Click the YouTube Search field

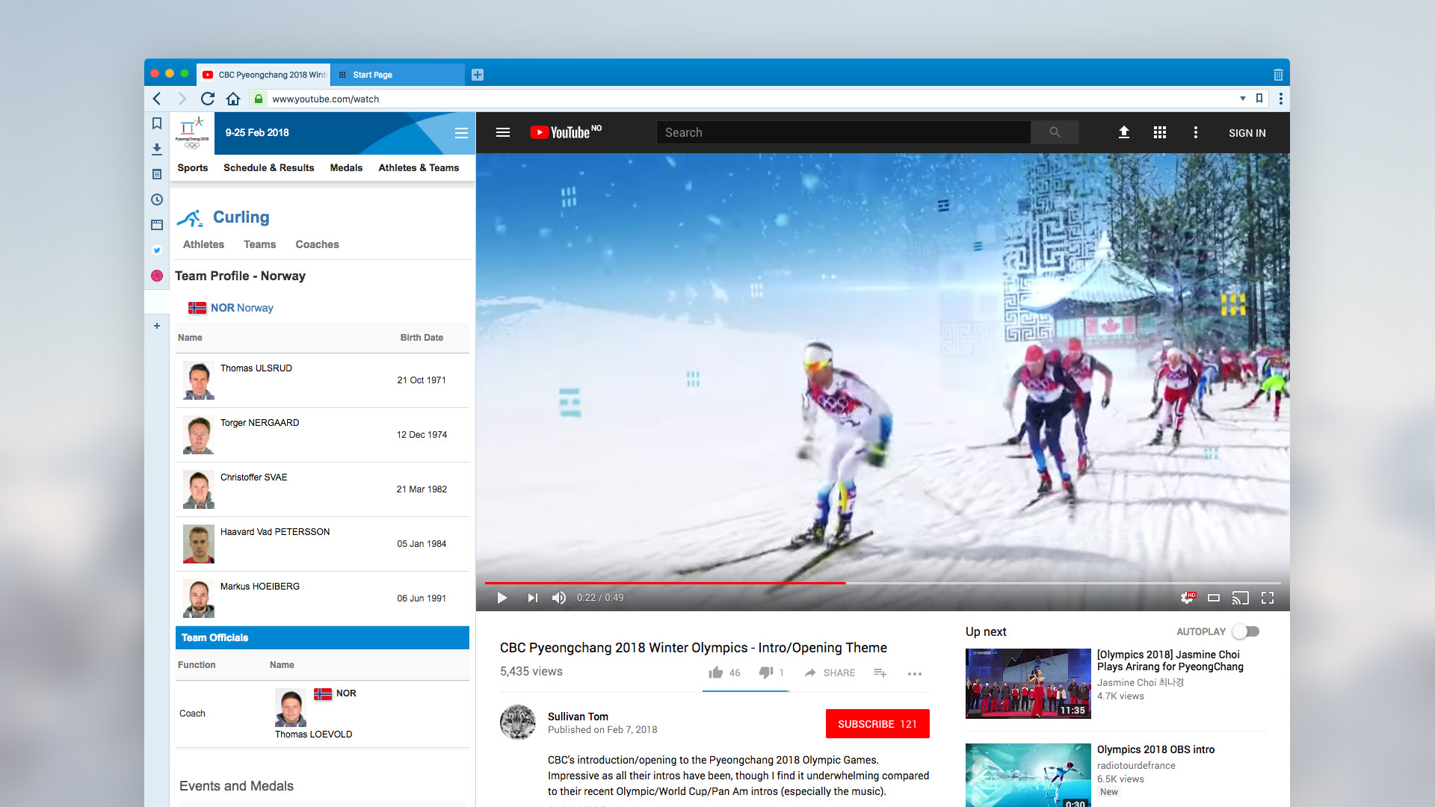pos(844,132)
